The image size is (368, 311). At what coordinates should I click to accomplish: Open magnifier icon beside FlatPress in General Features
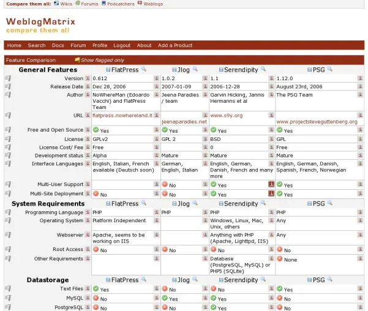tap(144, 69)
